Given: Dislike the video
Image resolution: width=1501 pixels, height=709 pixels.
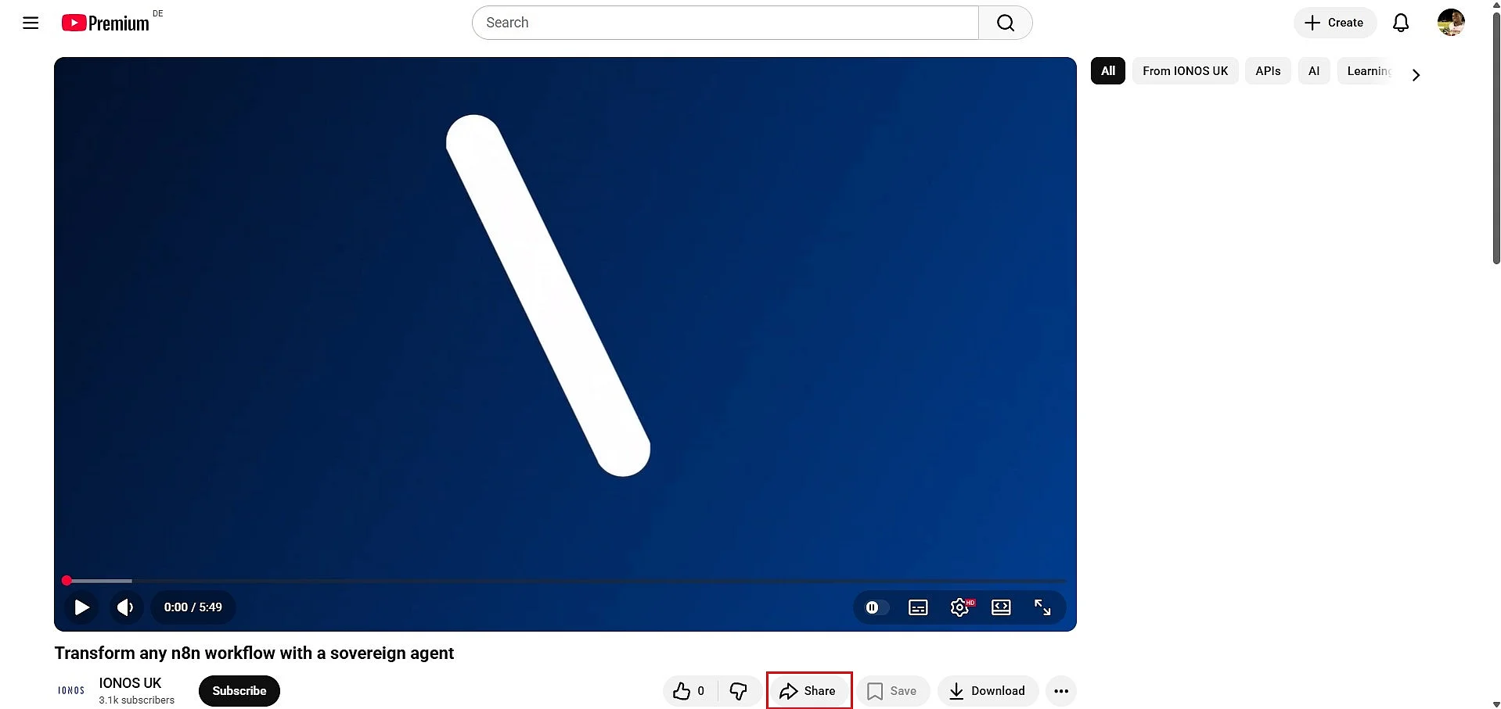Looking at the screenshot, I should tap(739, 691).
